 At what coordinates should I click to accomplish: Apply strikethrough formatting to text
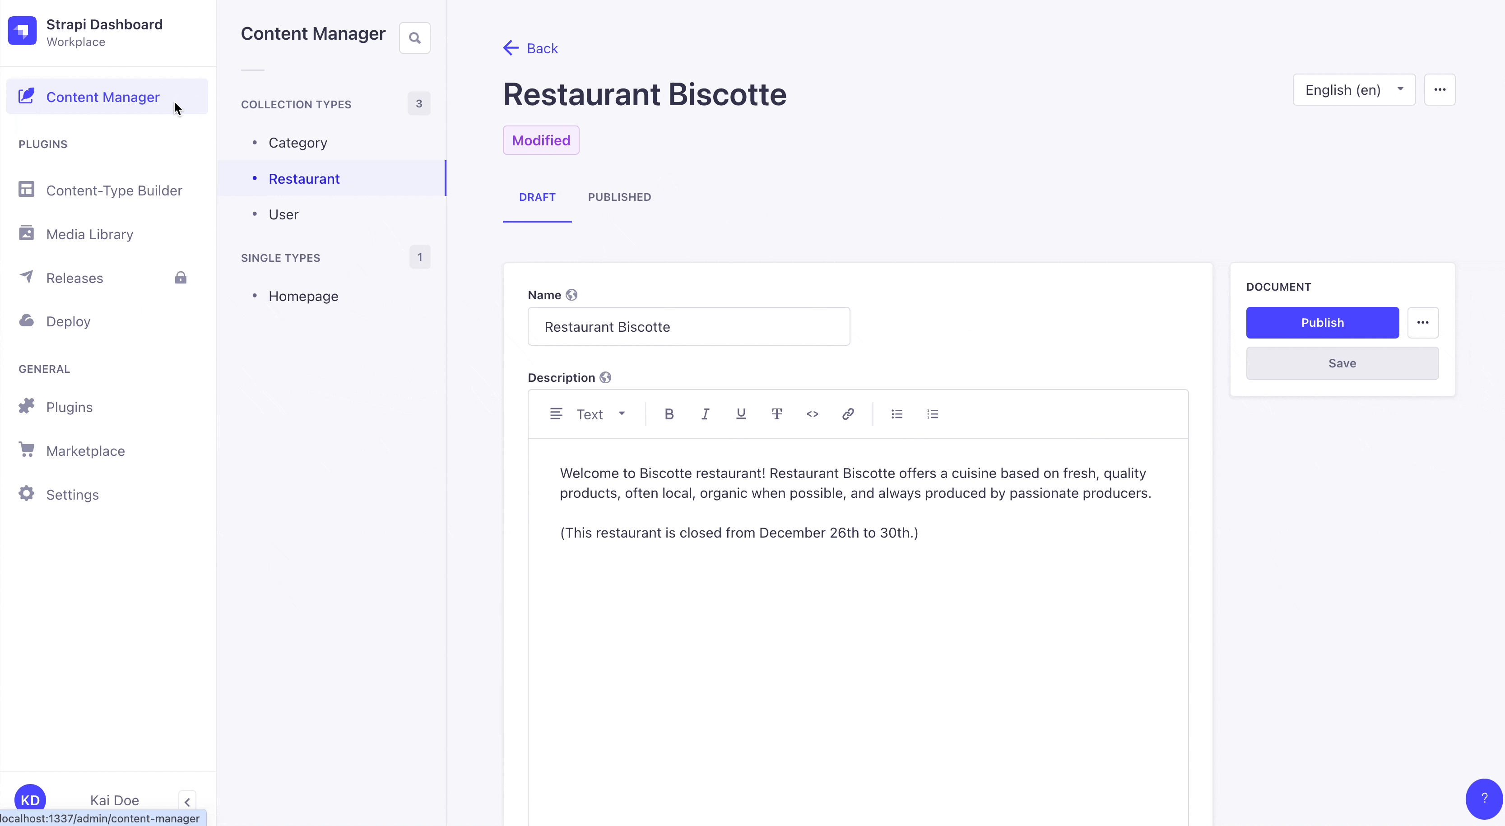(776, 414)
